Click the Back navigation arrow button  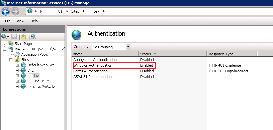pyautogui.click(x=6, y=12)
